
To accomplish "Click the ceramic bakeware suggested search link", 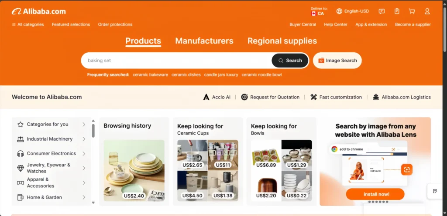I will (x=150, y=74).
